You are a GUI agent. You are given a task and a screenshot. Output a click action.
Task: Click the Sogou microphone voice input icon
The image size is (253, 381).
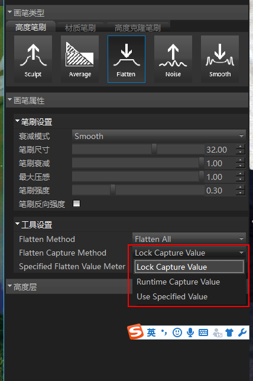190,332
